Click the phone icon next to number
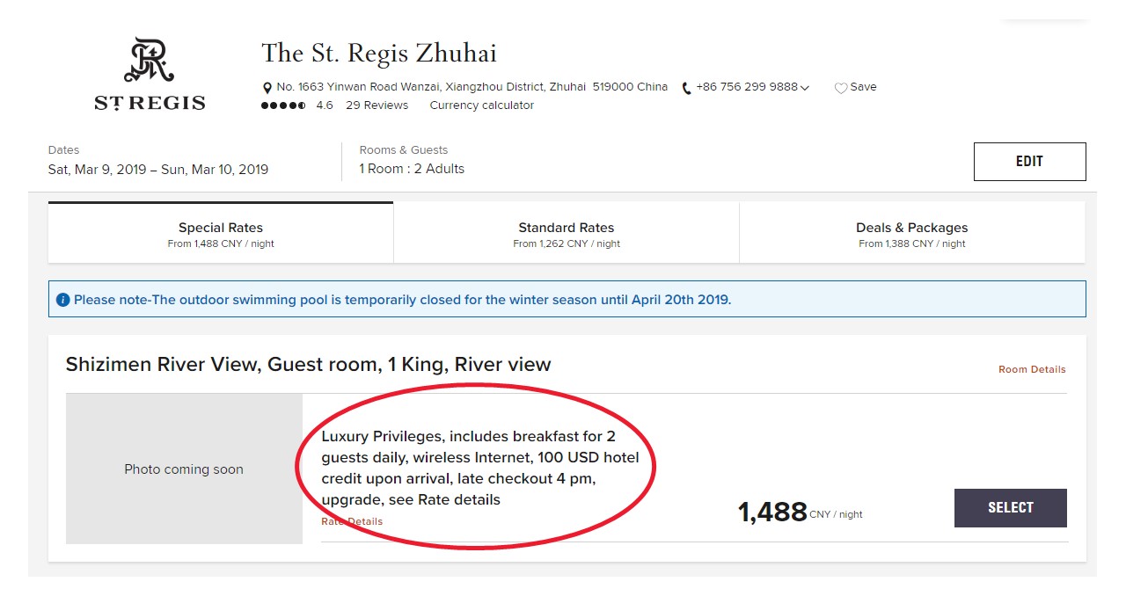This screenshot has width=1126, height=596. 686,88
